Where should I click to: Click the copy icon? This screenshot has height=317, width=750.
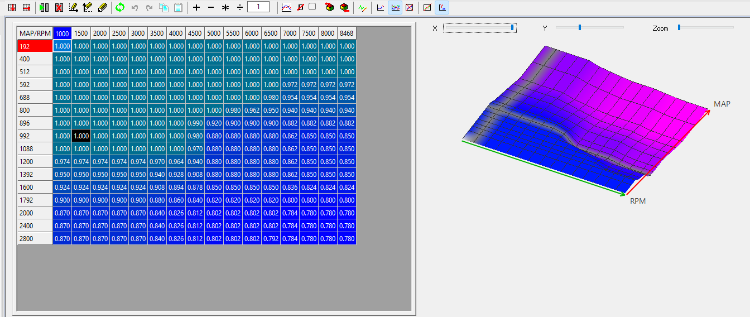pyautogui.click(x=164, y=8)
